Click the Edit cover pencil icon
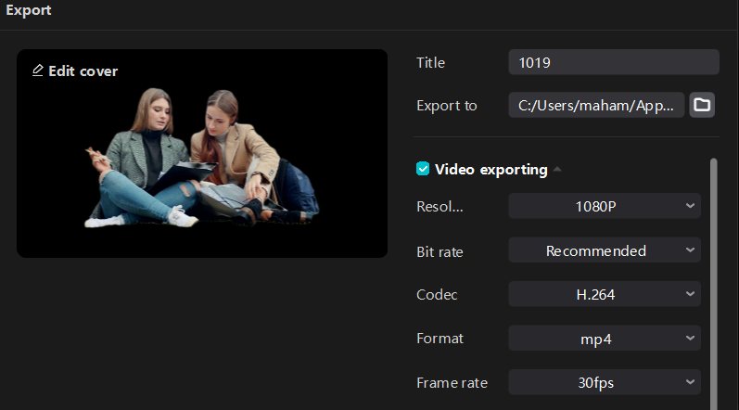Image resolution: width=739 pixels, height=410 pixels. [x=38, y=70]
